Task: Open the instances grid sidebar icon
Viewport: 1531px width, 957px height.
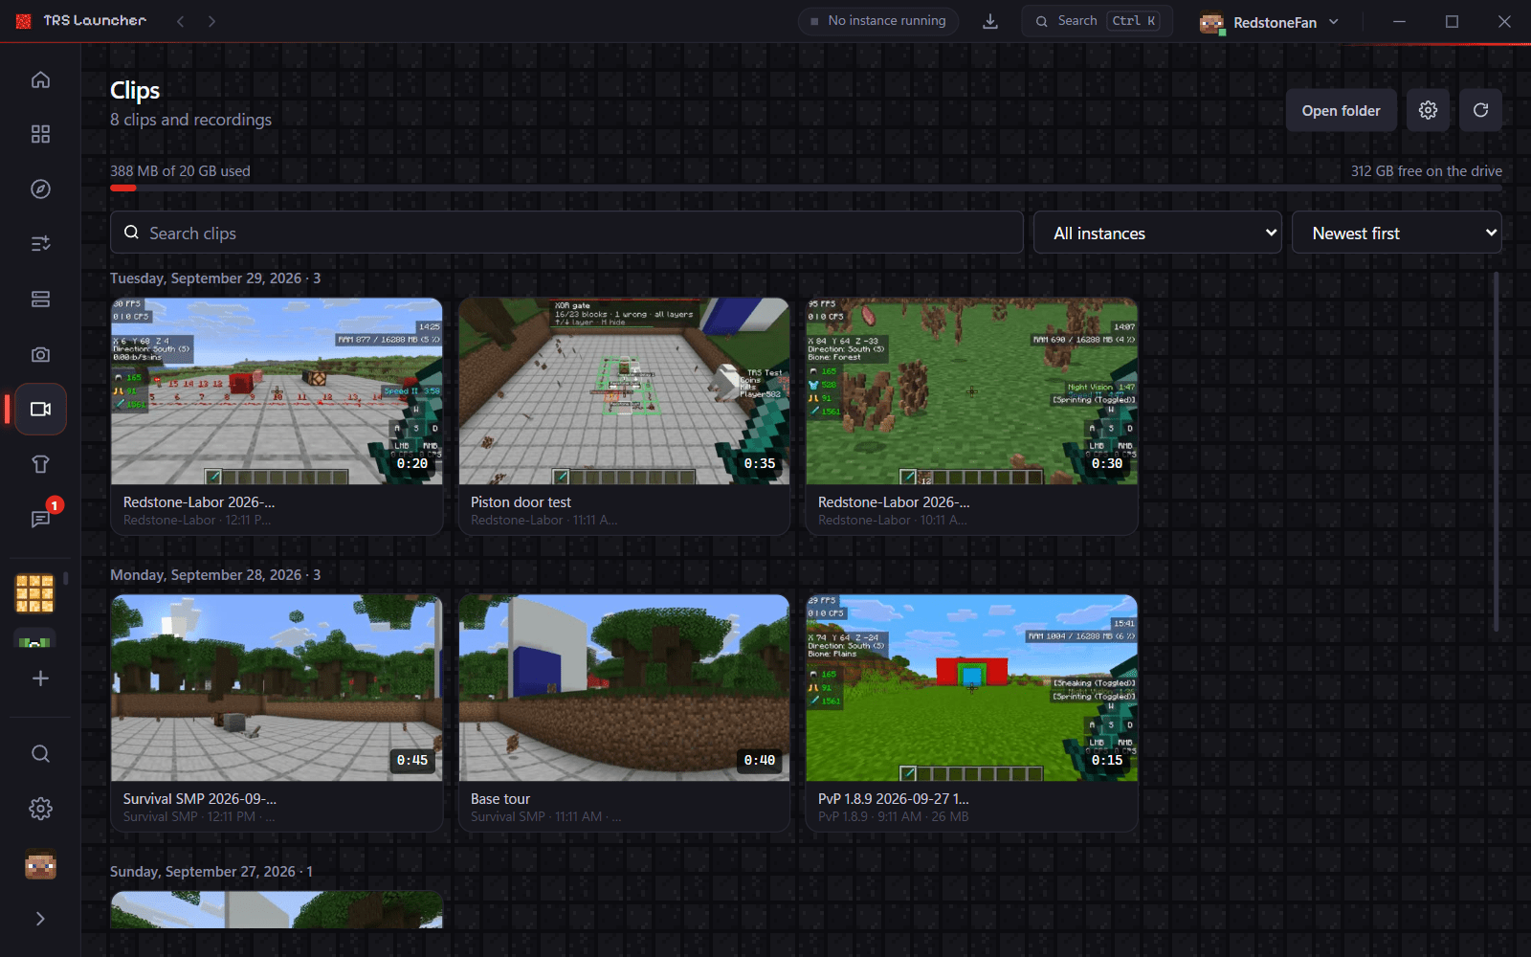Action: click(x=40, y=134)
